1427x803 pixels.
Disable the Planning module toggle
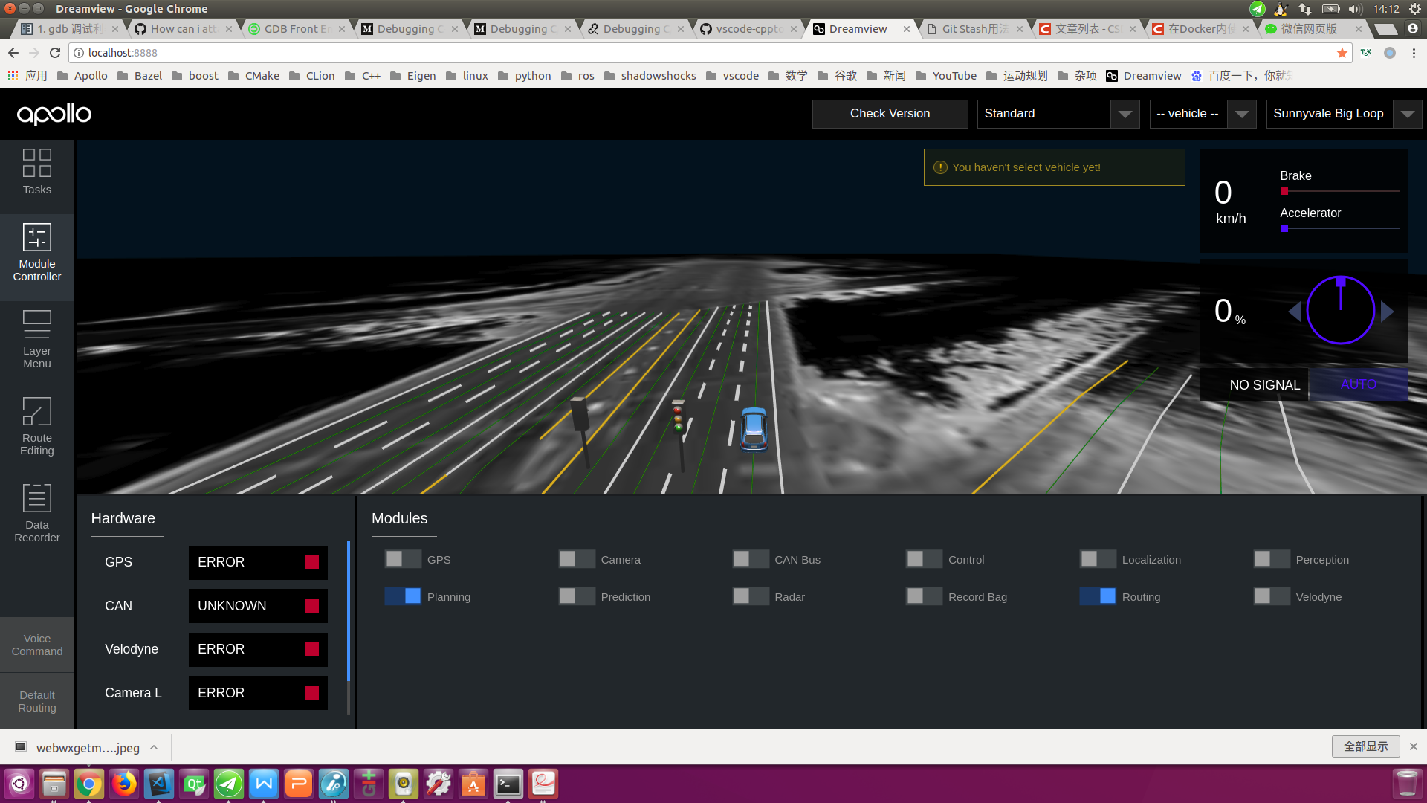(403, 596)
